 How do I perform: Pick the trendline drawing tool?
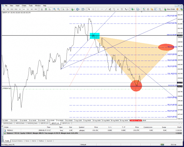coord(106,9)
